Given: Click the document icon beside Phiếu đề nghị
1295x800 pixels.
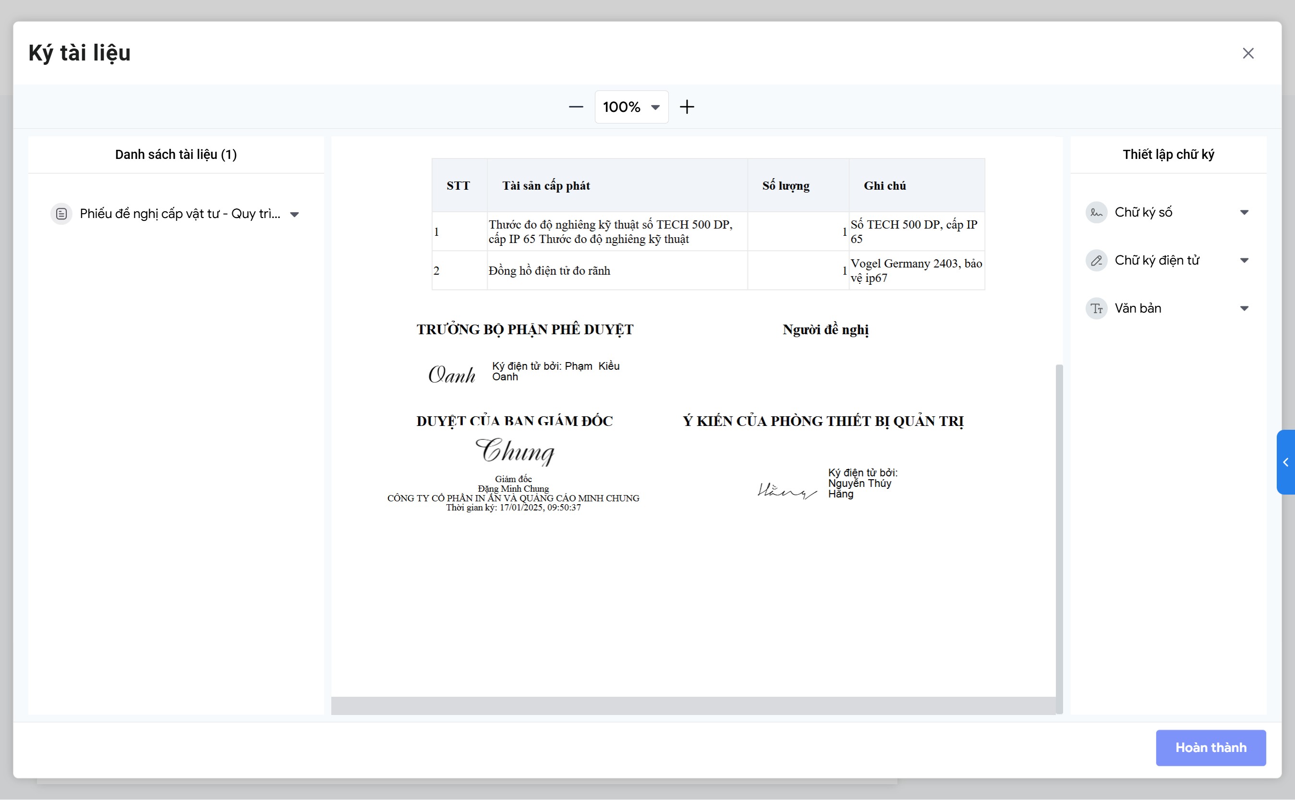Looking at the screenshot, I should coord(61,214).
